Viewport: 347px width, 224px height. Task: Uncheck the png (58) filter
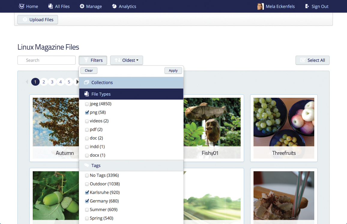click(87, 112)
